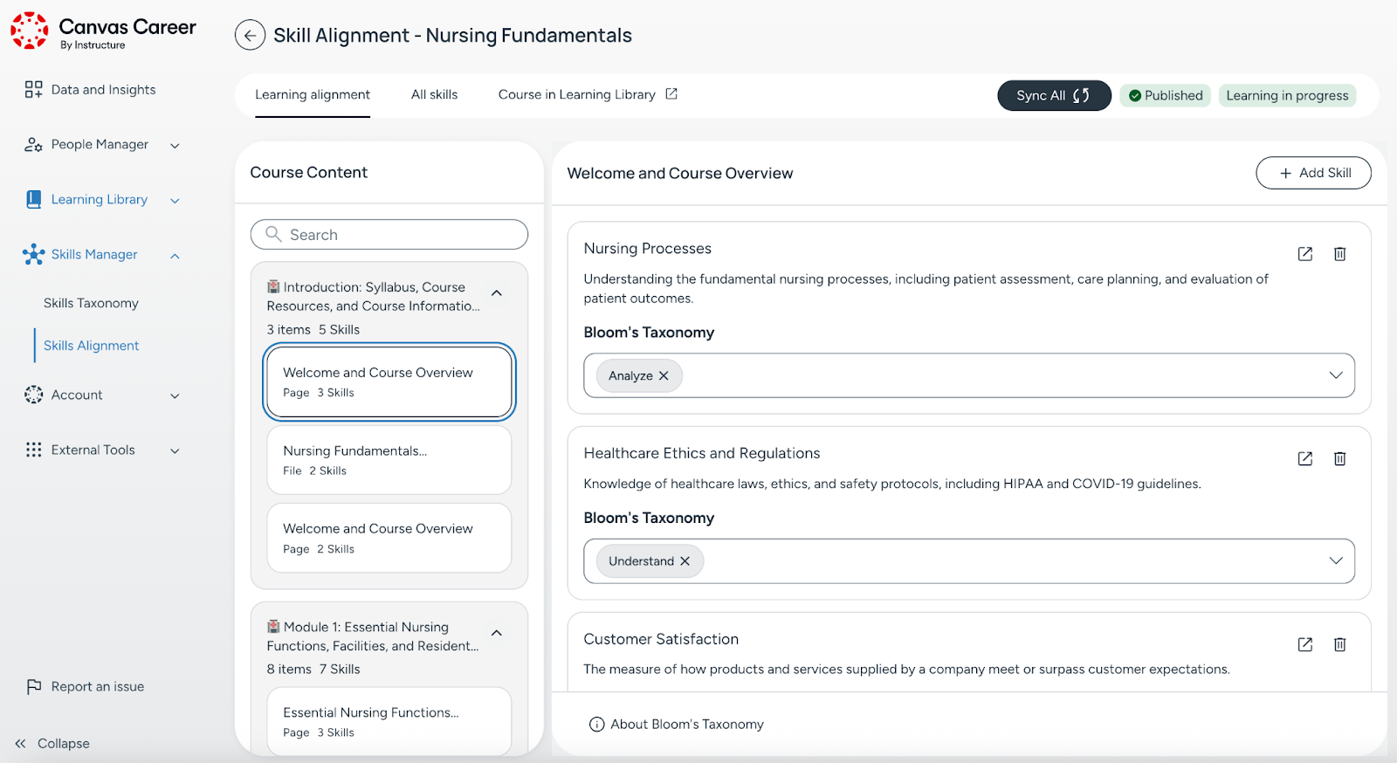Open Customer Satisfaction skill external link icon
1397x763 pixels.
coord(1305,644)
